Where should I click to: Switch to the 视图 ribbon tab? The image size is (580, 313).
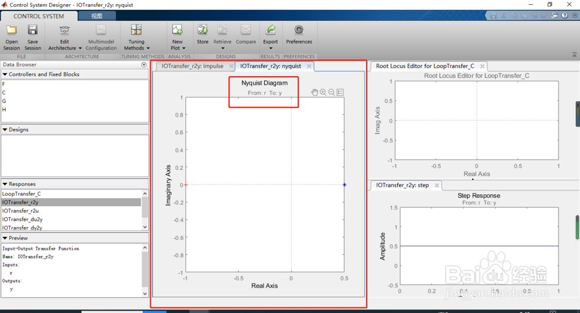97,16
